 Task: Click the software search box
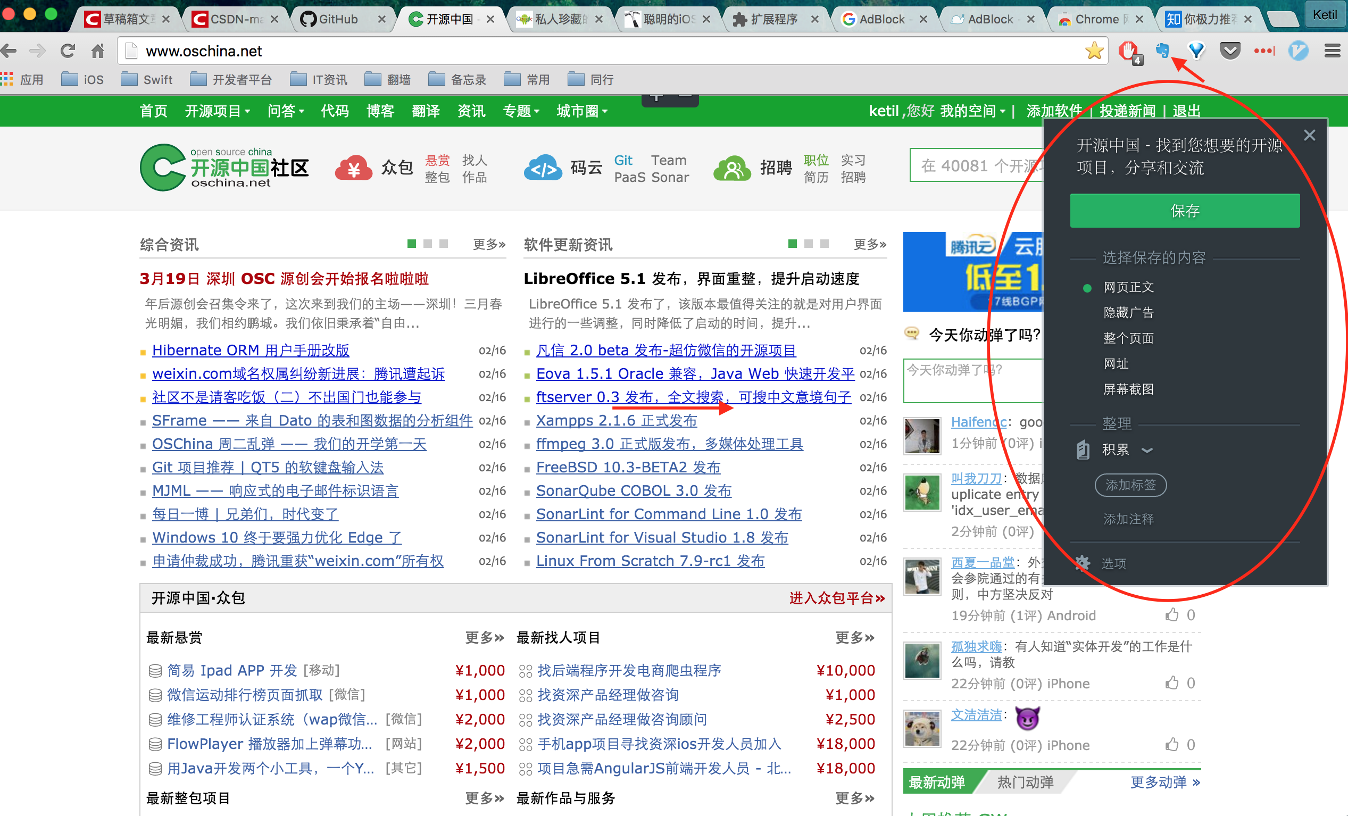point(977,165)
